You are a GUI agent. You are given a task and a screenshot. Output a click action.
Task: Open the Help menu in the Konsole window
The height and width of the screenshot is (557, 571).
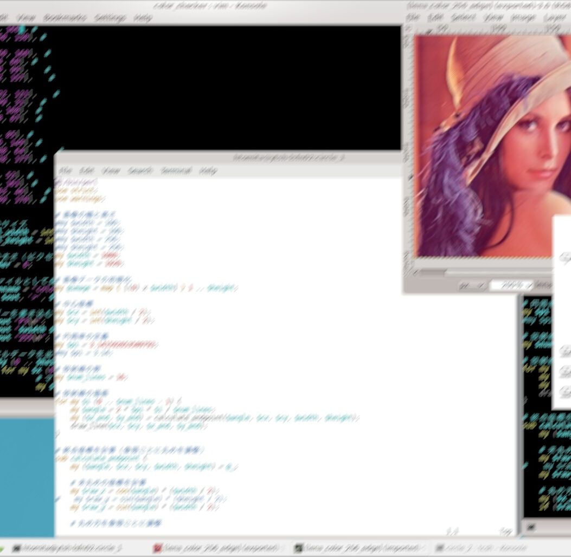tap(143, 17)
